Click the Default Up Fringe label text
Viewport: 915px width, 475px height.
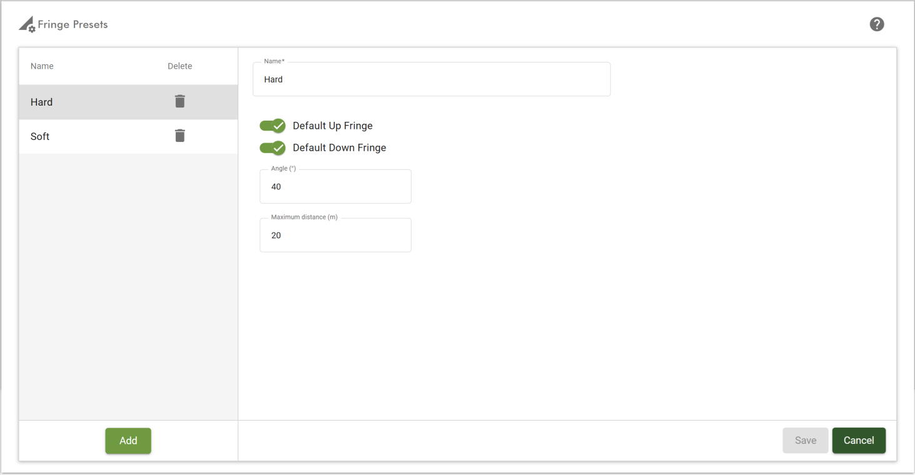coord(333,126)
